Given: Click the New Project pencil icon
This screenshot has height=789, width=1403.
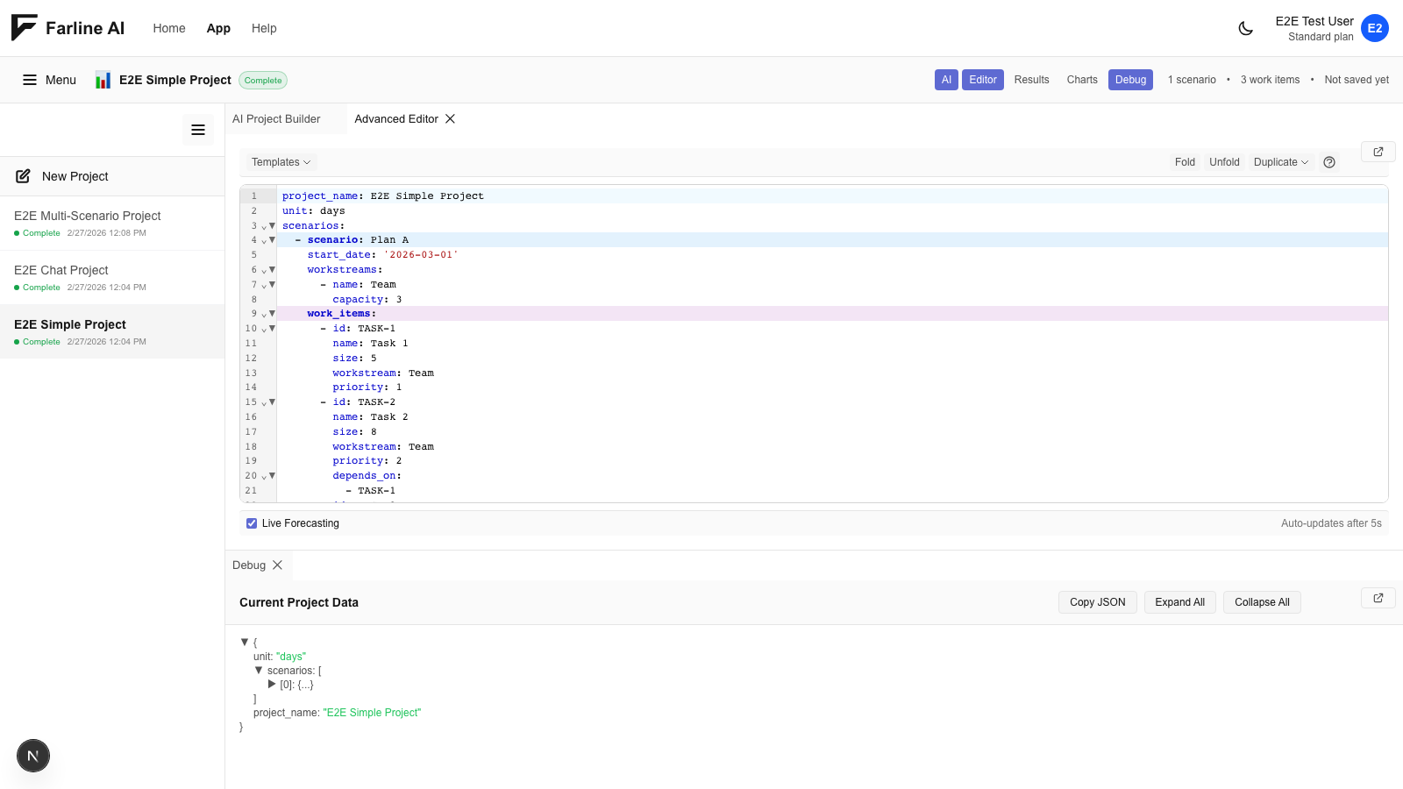Looking at the screenshot, I should coord(24,175).
